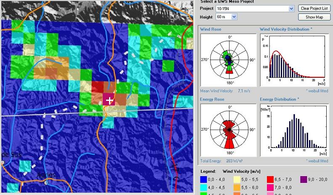The height and width of the screenshot is (195, 333).
Task: Click the Wind Rose polar chart
Action: [229, 60]
